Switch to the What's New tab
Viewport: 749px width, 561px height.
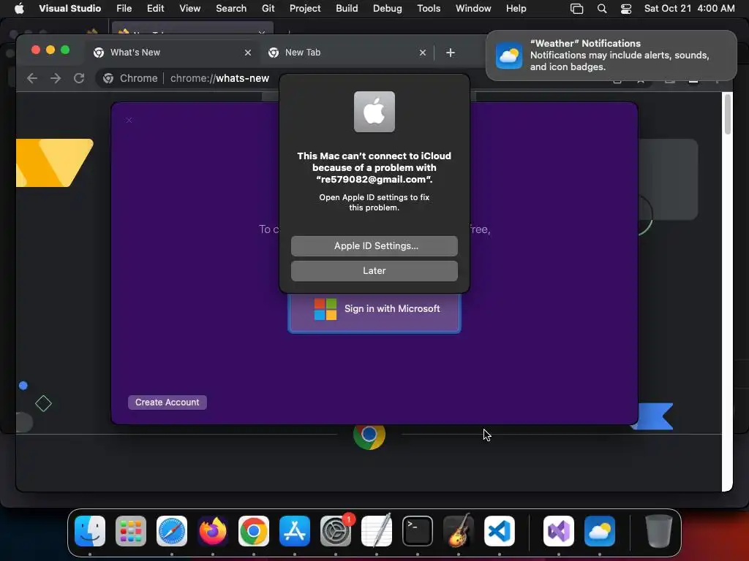point(172,53)
